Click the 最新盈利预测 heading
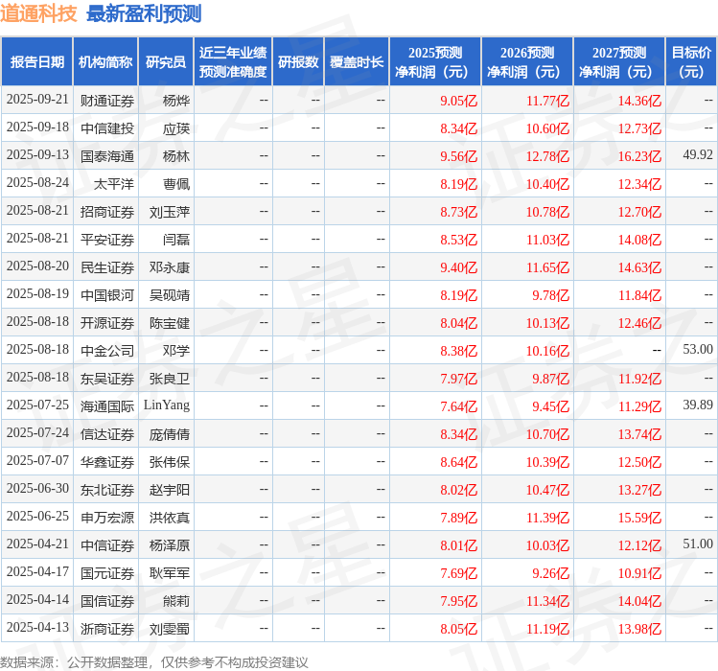The image size is (718, 671). pyautogui.click(x=144, y=13)
